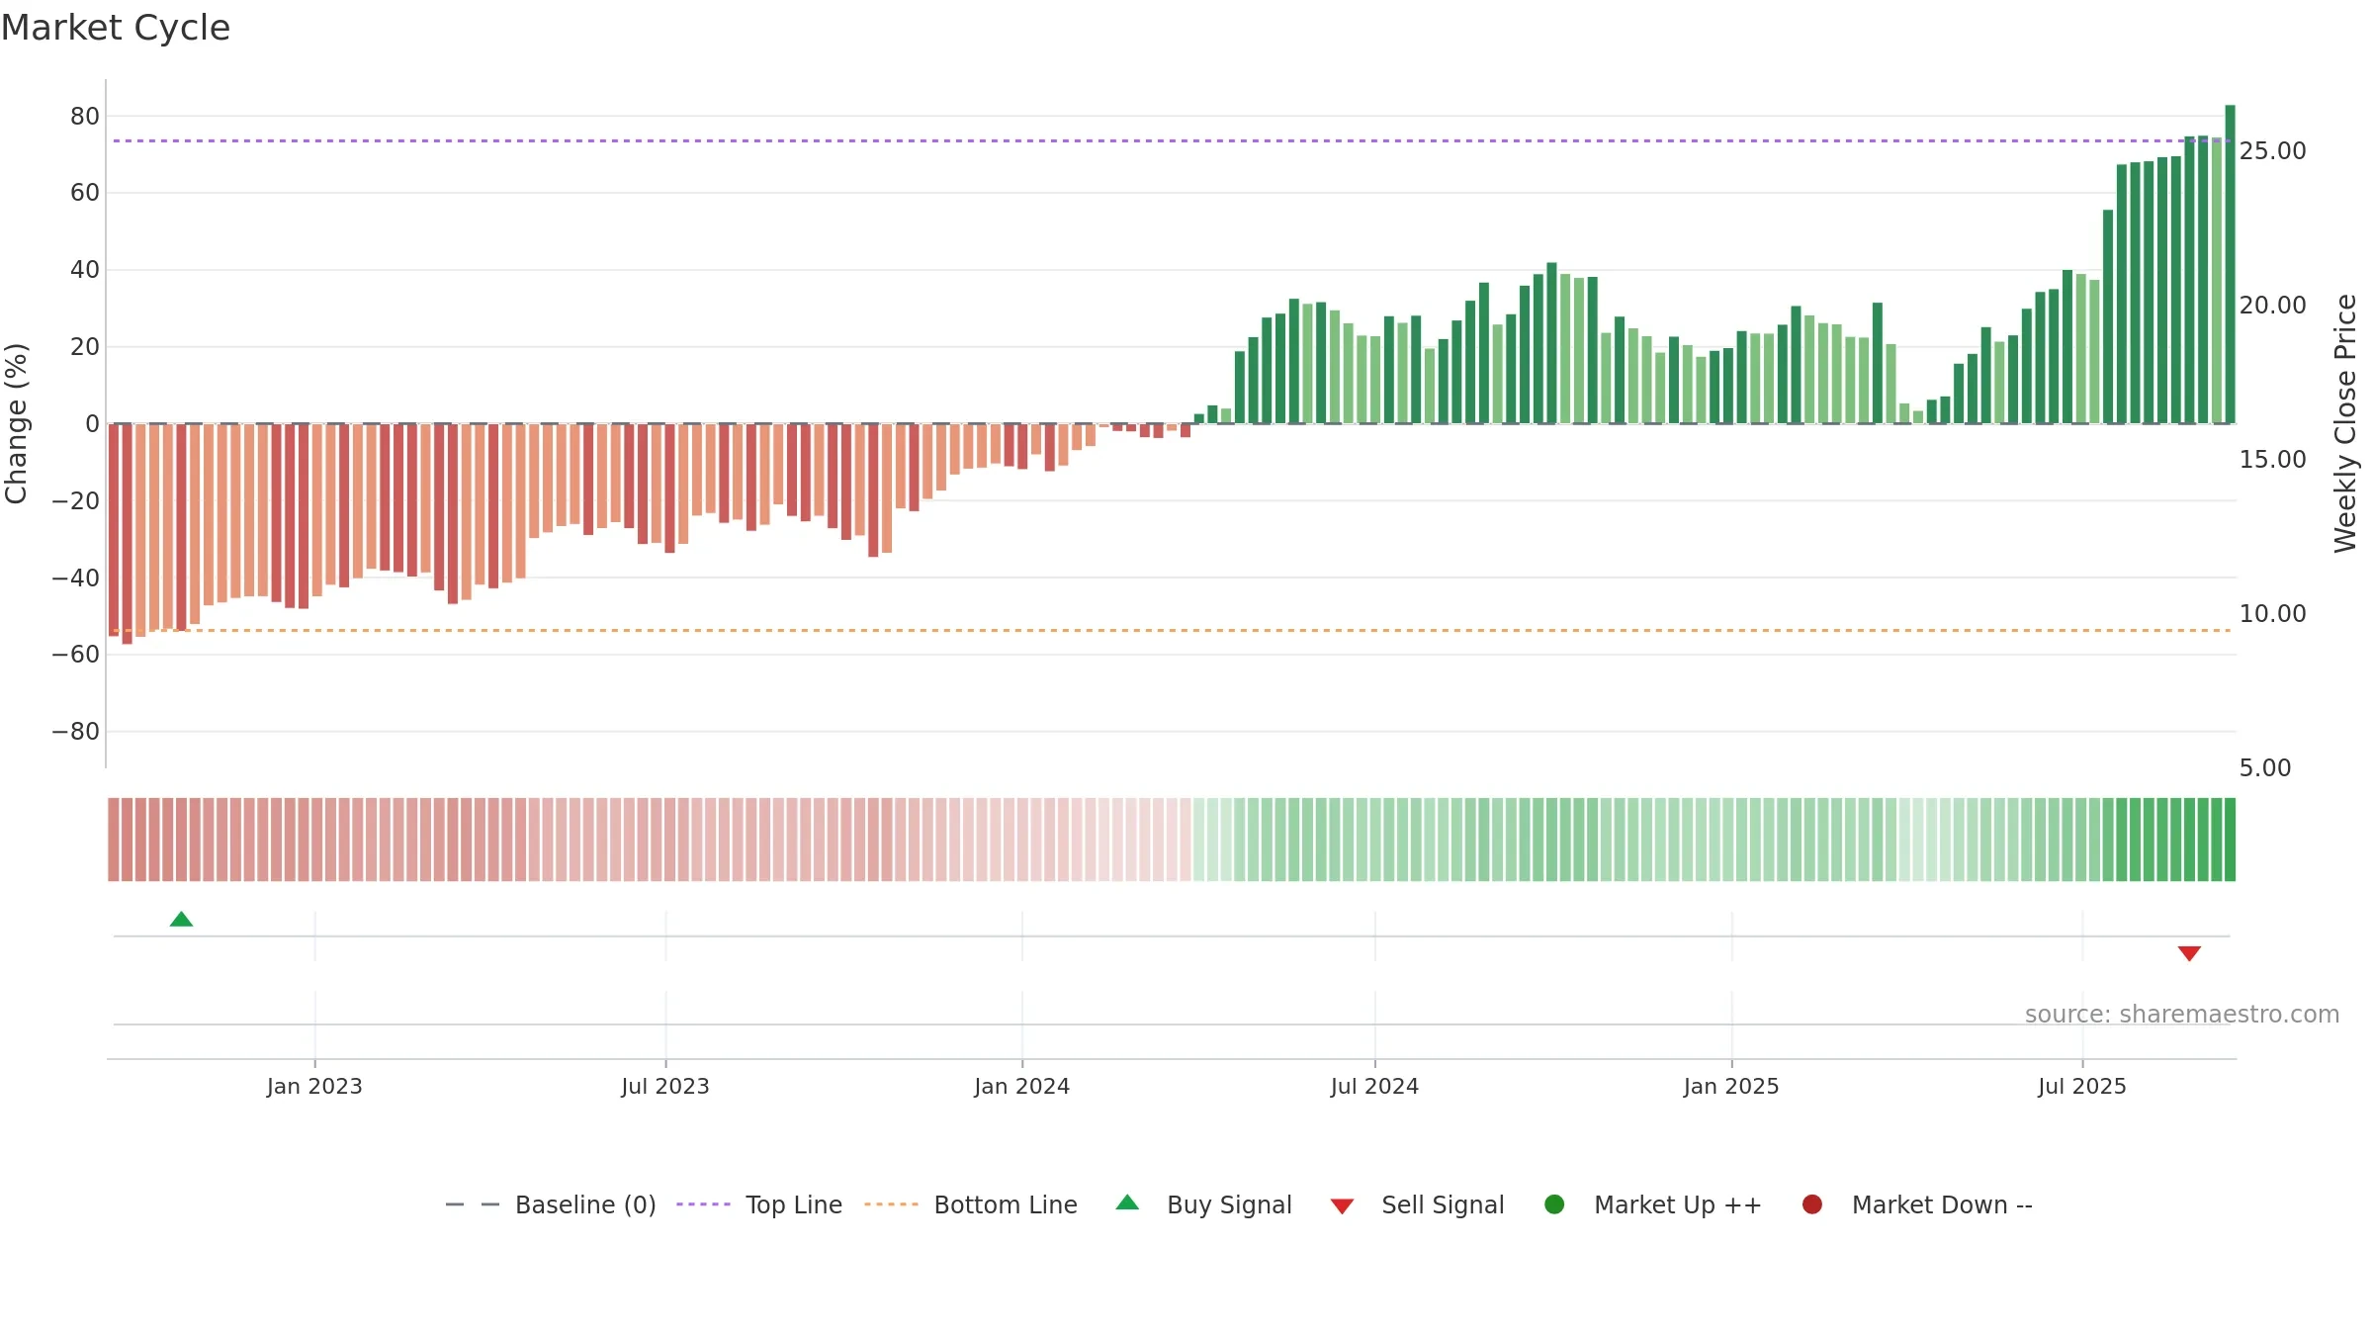The height and width of the screenshot is (1335, 2373).
Task: Toggle Buy Signal legend entry
Action: [x=1203, y=1205]
